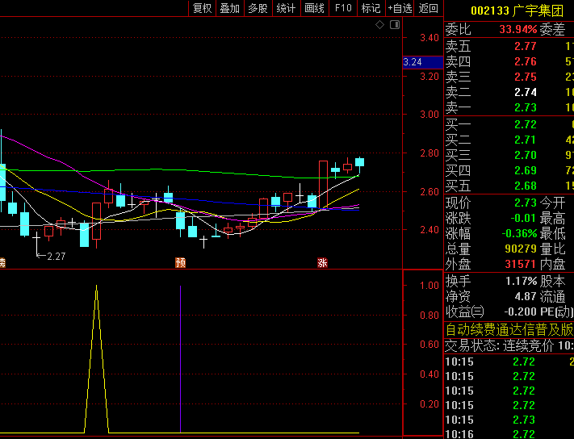
Task: Add stock via +自选 button
Action: (400, 8)
